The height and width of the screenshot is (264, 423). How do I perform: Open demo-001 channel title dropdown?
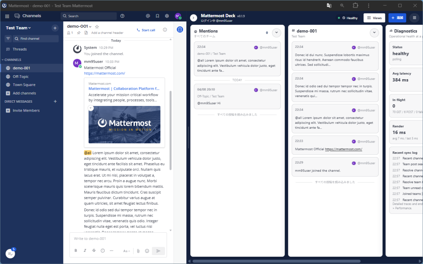point(79,26)
